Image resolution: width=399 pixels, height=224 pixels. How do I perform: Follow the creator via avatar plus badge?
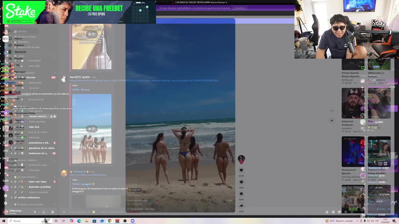tap(241, 162)
